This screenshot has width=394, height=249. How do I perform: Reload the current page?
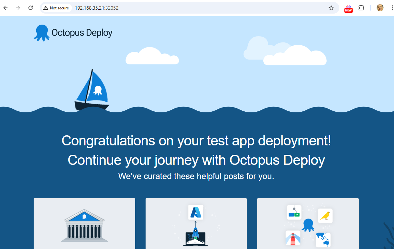[30, 8]
